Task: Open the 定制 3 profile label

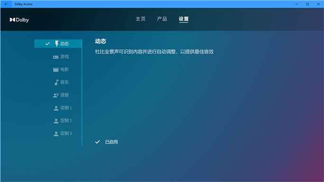Action: click(66, 133)
